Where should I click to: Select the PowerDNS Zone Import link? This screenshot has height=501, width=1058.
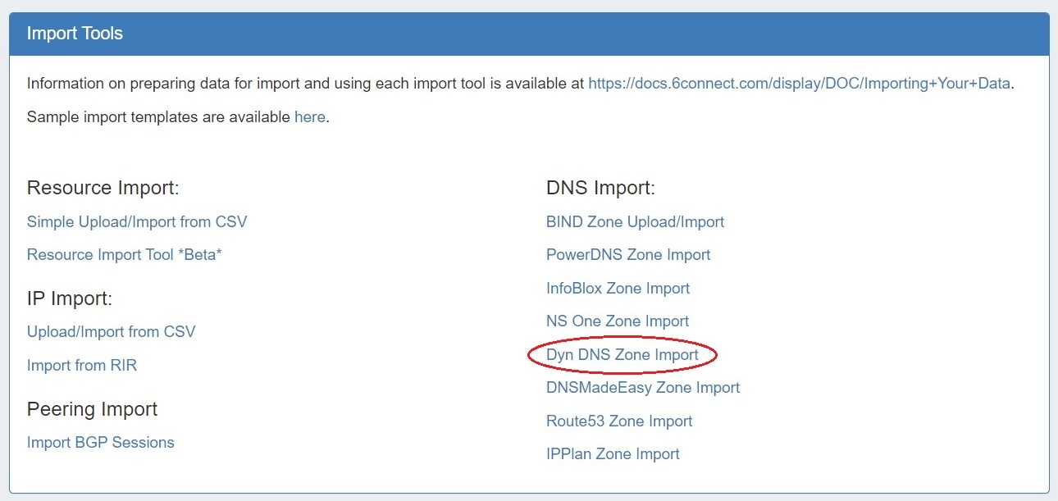pyautogui.click(x=628, y=254)
